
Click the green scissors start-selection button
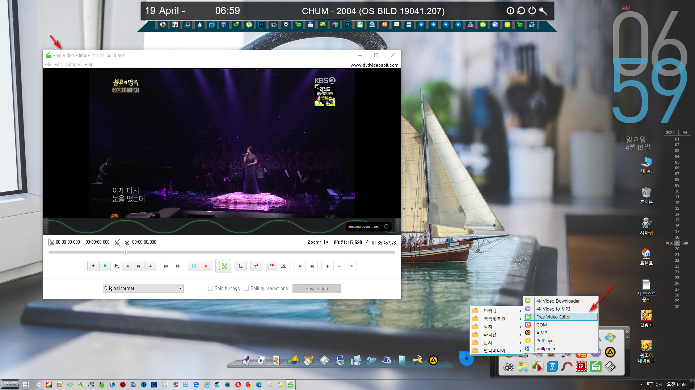[223, 266]
